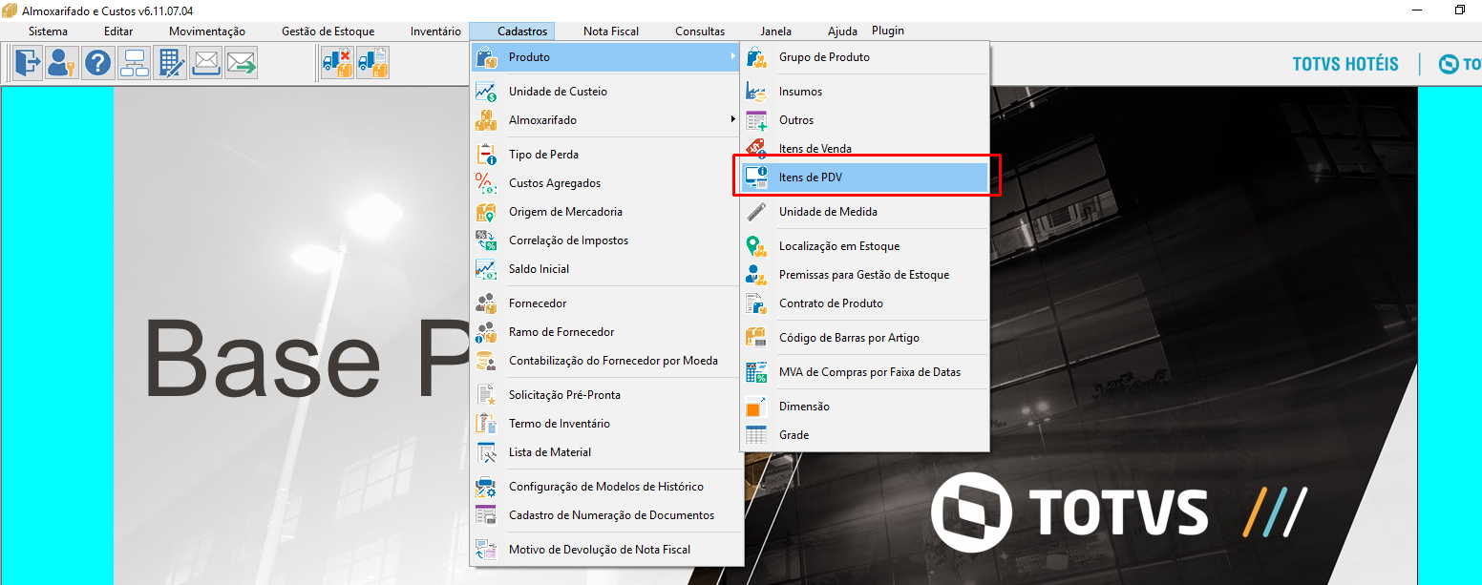
Task: Click the truck with red X icon
Action: 337,64
